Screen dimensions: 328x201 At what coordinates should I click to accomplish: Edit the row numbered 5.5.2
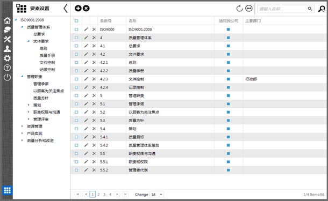point(86,170)
